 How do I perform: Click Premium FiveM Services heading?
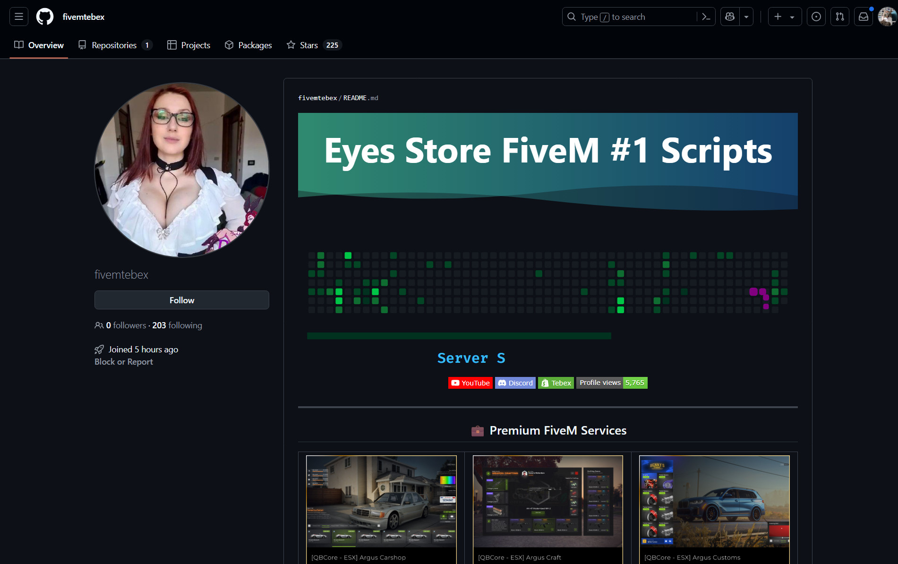coord(558,430)
